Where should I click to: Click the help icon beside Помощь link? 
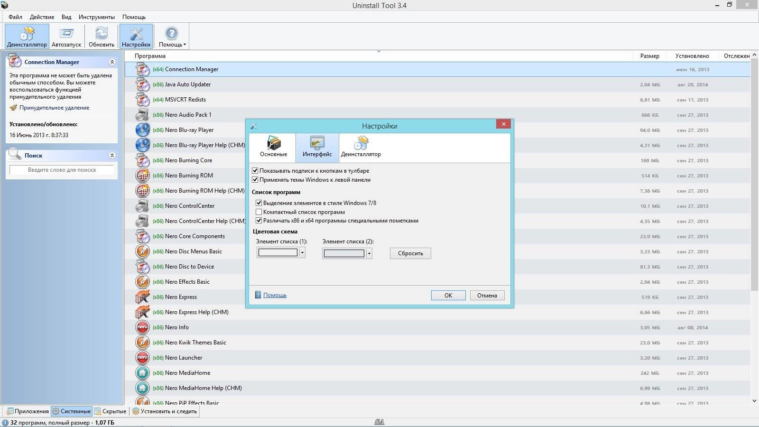(x=258, y=295)
